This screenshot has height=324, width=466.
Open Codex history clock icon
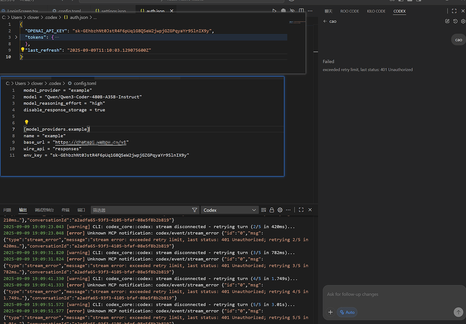coord(455,21)
